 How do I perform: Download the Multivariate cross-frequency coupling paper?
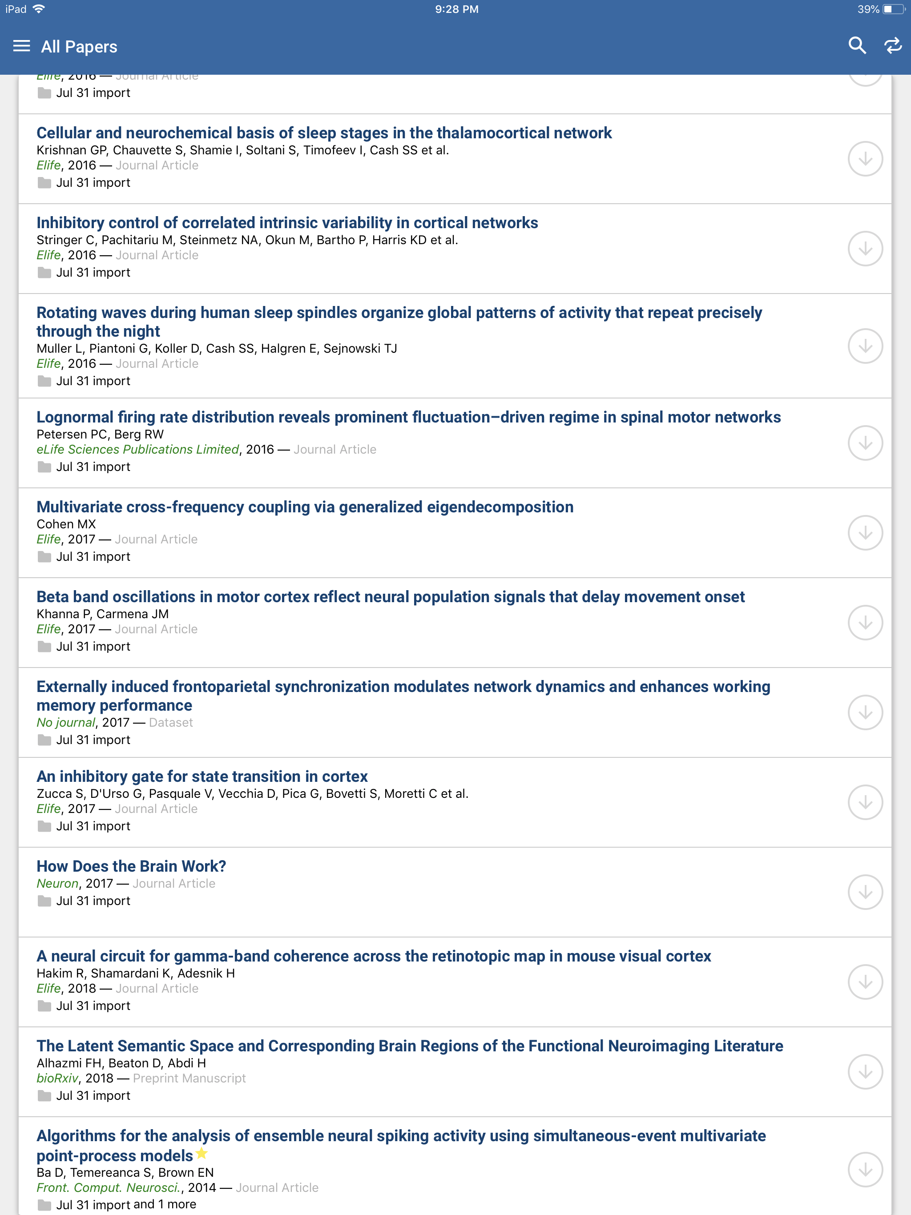click(x=865, y=533)
